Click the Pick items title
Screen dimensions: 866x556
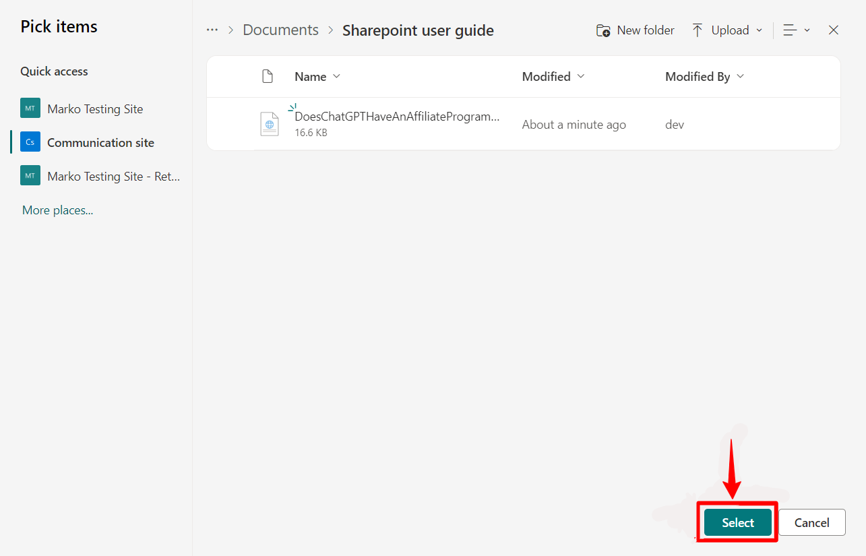click(x=59, y=26)
